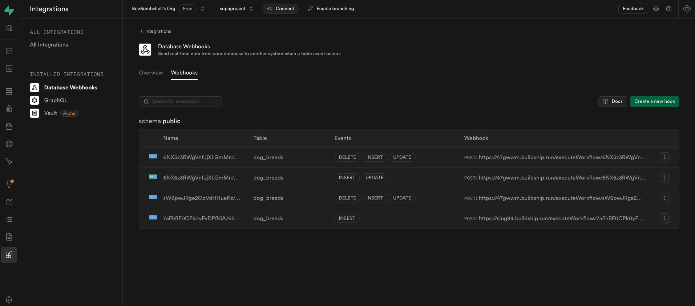695x306 pixels.
Task: Select Vault in installed integrations
Action: 50,113
